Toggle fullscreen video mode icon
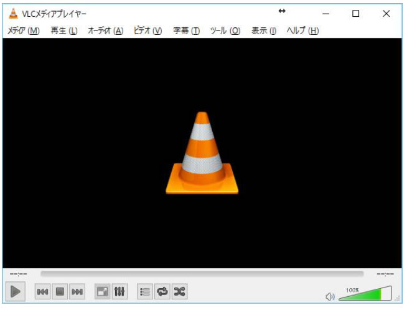 [x=103, y=291]
